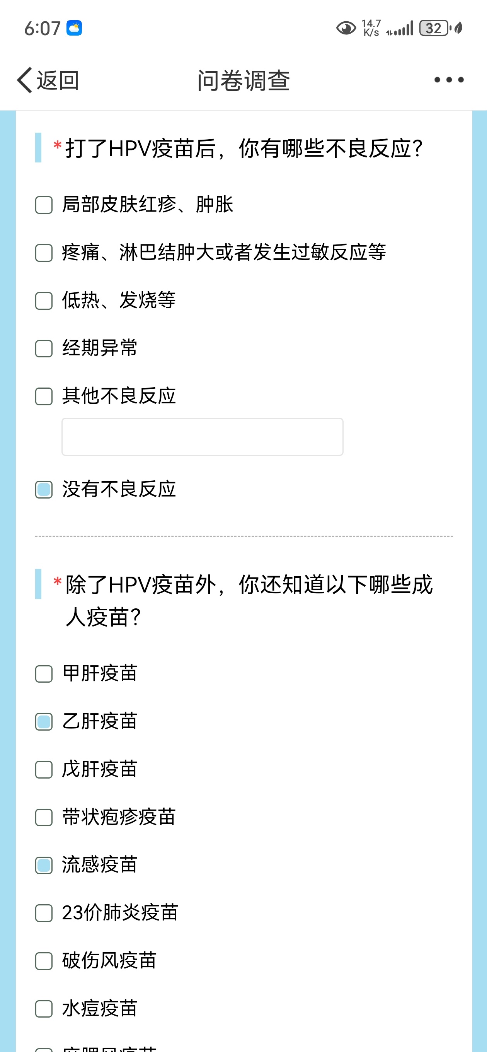Tick 带状疱疹疫苗 option

pos(44,817)
